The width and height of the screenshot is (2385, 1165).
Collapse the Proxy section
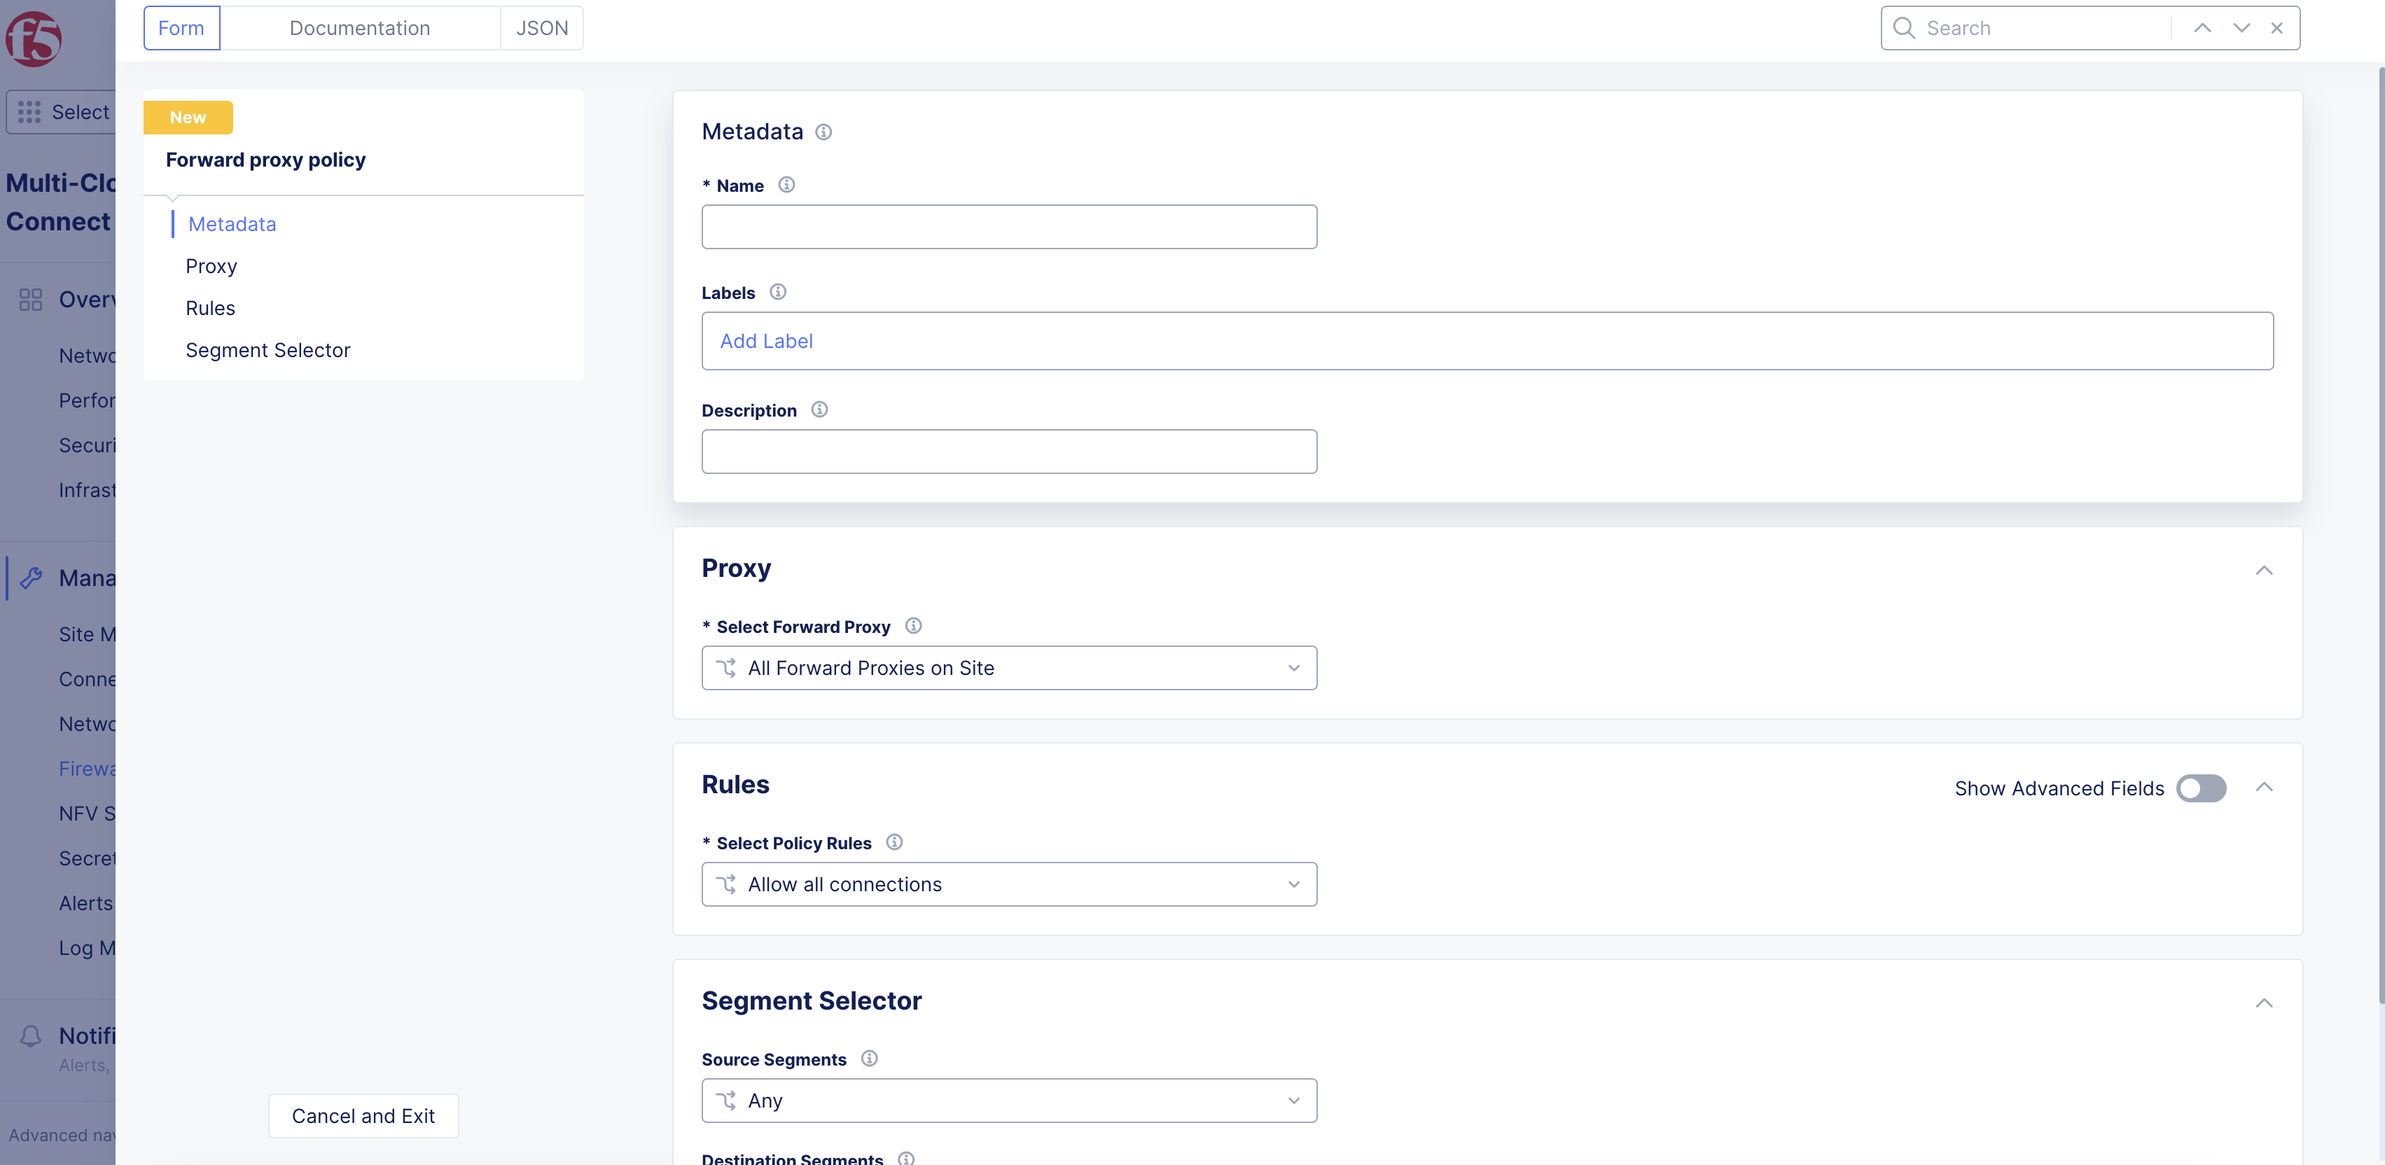[2264, 570]
